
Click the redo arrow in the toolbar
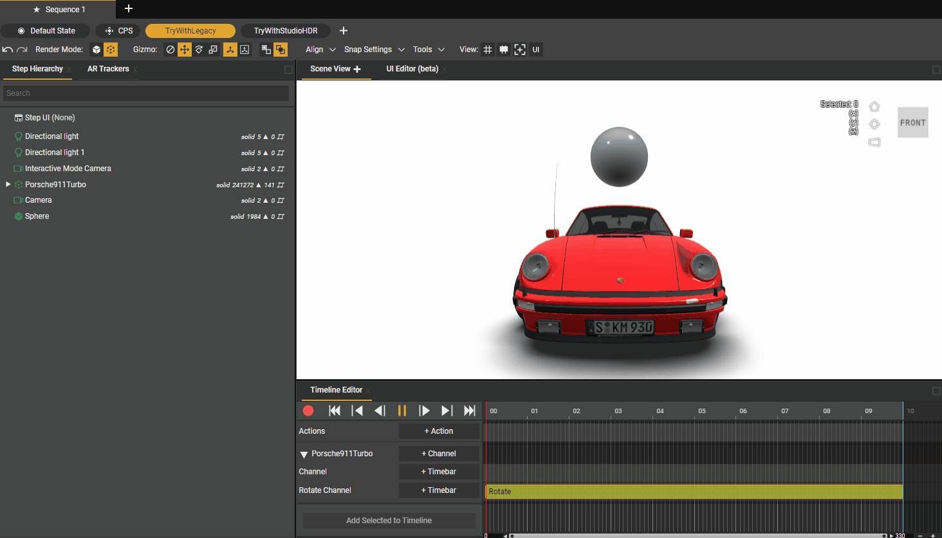click(22, 50)
